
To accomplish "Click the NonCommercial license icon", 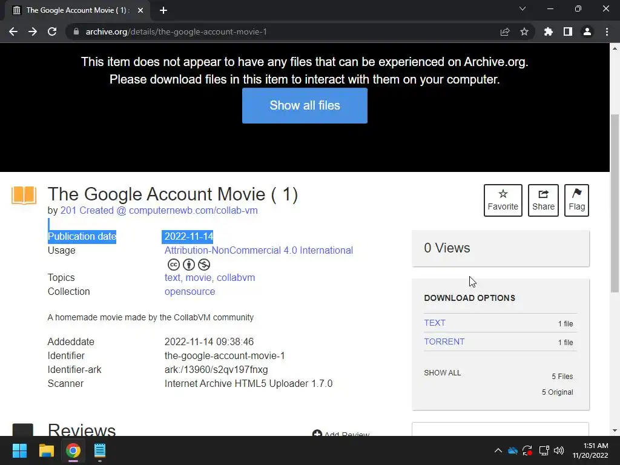I will point(204,265).
